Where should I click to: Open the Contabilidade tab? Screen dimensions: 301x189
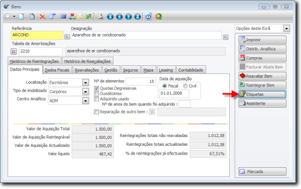[191, 70]
